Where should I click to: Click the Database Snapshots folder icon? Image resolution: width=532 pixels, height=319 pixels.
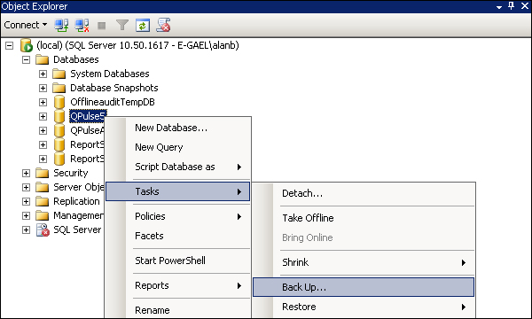coord(59,88)
